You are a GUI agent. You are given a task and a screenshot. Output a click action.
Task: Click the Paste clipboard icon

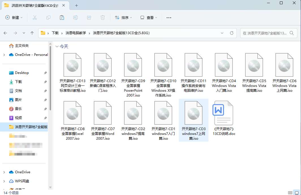click(62, 17)
